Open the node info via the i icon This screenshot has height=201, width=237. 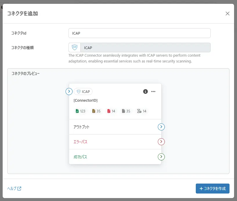[145, 91]
